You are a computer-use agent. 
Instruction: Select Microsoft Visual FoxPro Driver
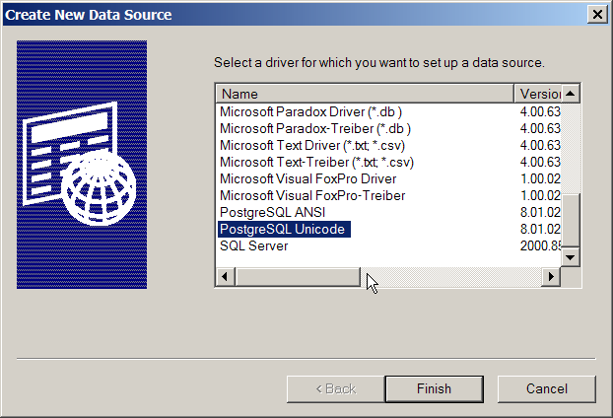(x=307, y=179)
